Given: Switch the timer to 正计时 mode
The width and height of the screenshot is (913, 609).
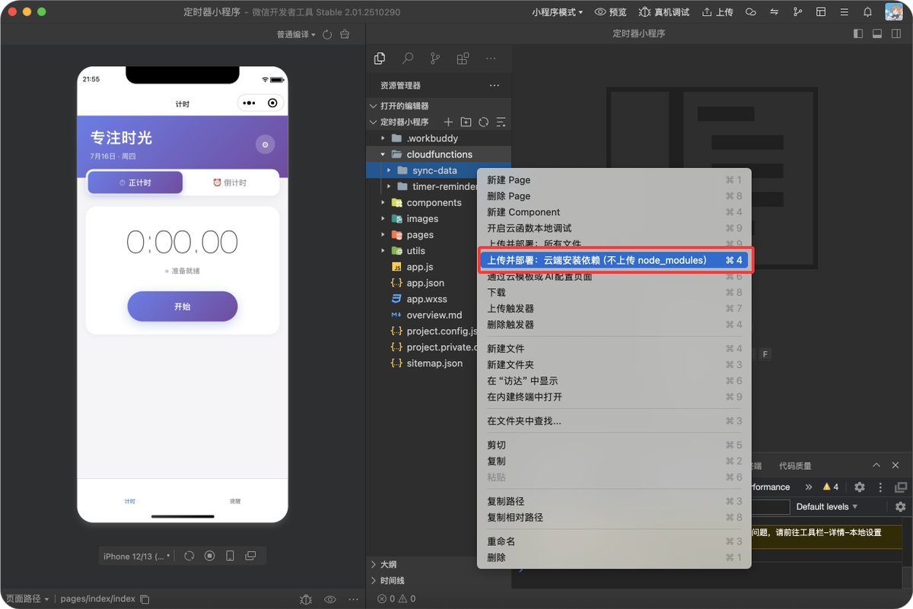Looking at the screenshot, I should click(135, 182).
